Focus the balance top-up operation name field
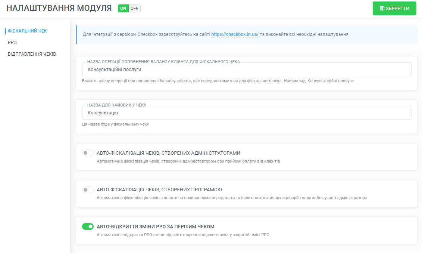Image resolution: width=422 pixels, height=253 pixels. pyautogui.click(x=247, y=69)
